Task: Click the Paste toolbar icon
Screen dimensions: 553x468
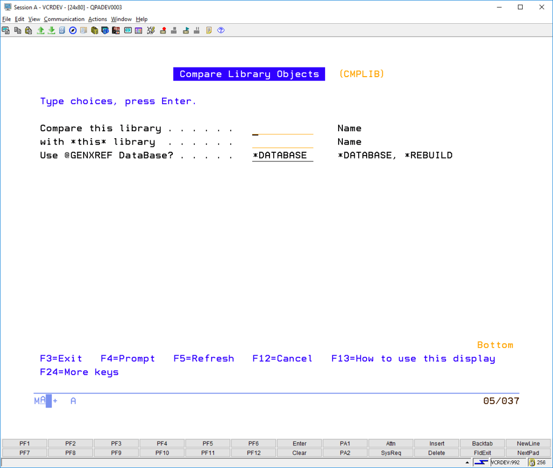Action: pos(29,30)
